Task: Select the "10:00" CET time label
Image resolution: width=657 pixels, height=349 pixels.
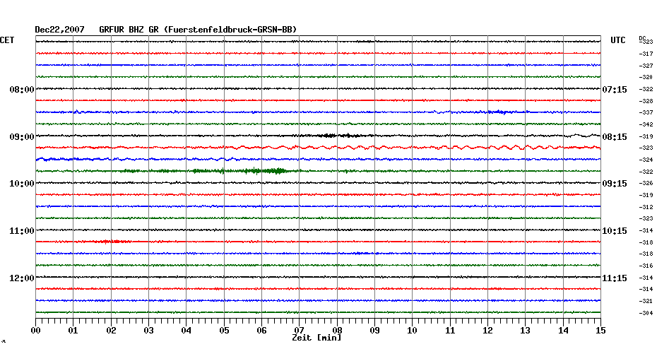Action: pyautogui.click(x=22, y=184)
